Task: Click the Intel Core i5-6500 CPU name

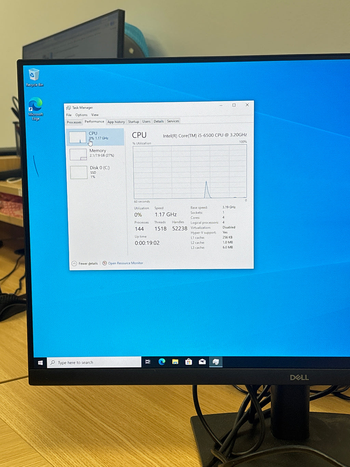Action: coord(205,135)
